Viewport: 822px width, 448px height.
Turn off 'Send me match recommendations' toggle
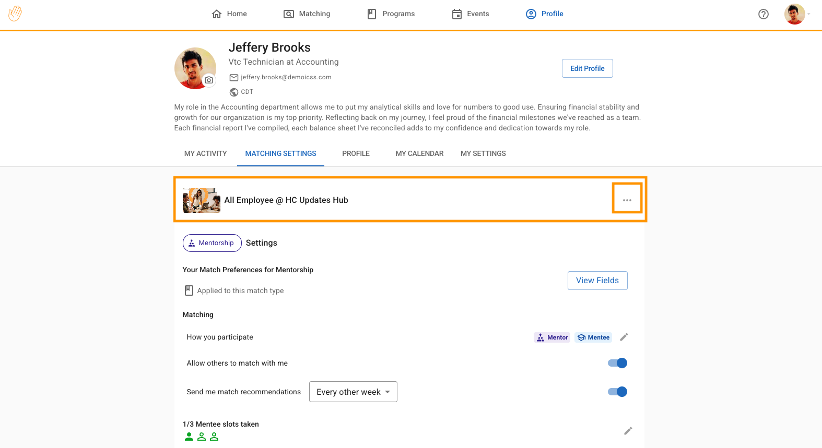pos(617,392)
